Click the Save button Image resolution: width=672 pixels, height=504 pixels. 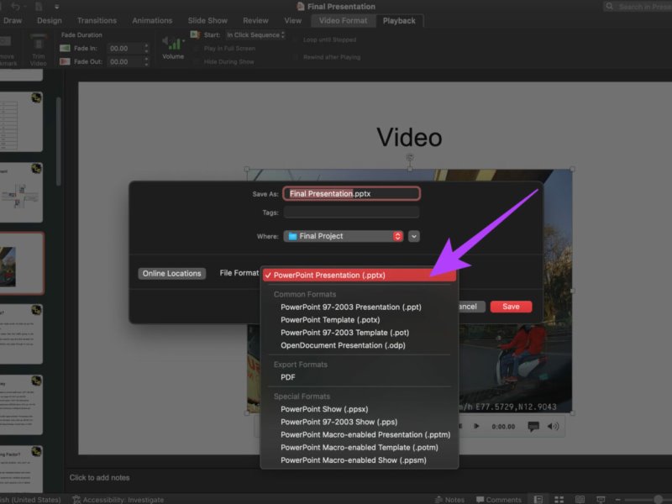coord(511,307)
